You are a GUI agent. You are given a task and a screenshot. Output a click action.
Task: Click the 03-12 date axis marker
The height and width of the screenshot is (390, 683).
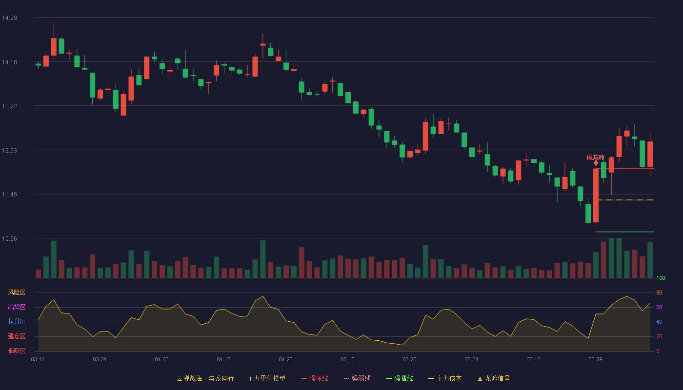38,359
